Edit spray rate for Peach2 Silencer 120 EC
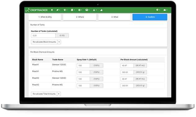 click(83, 79)
